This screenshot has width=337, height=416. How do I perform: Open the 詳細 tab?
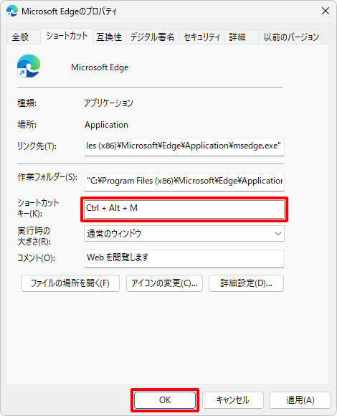tap(237, 37)
